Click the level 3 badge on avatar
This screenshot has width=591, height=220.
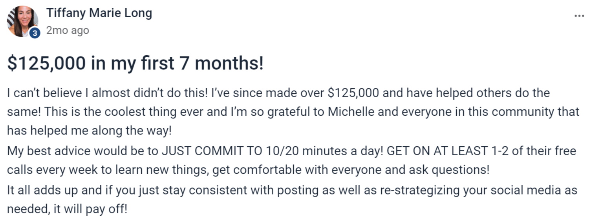pos(35,34)
